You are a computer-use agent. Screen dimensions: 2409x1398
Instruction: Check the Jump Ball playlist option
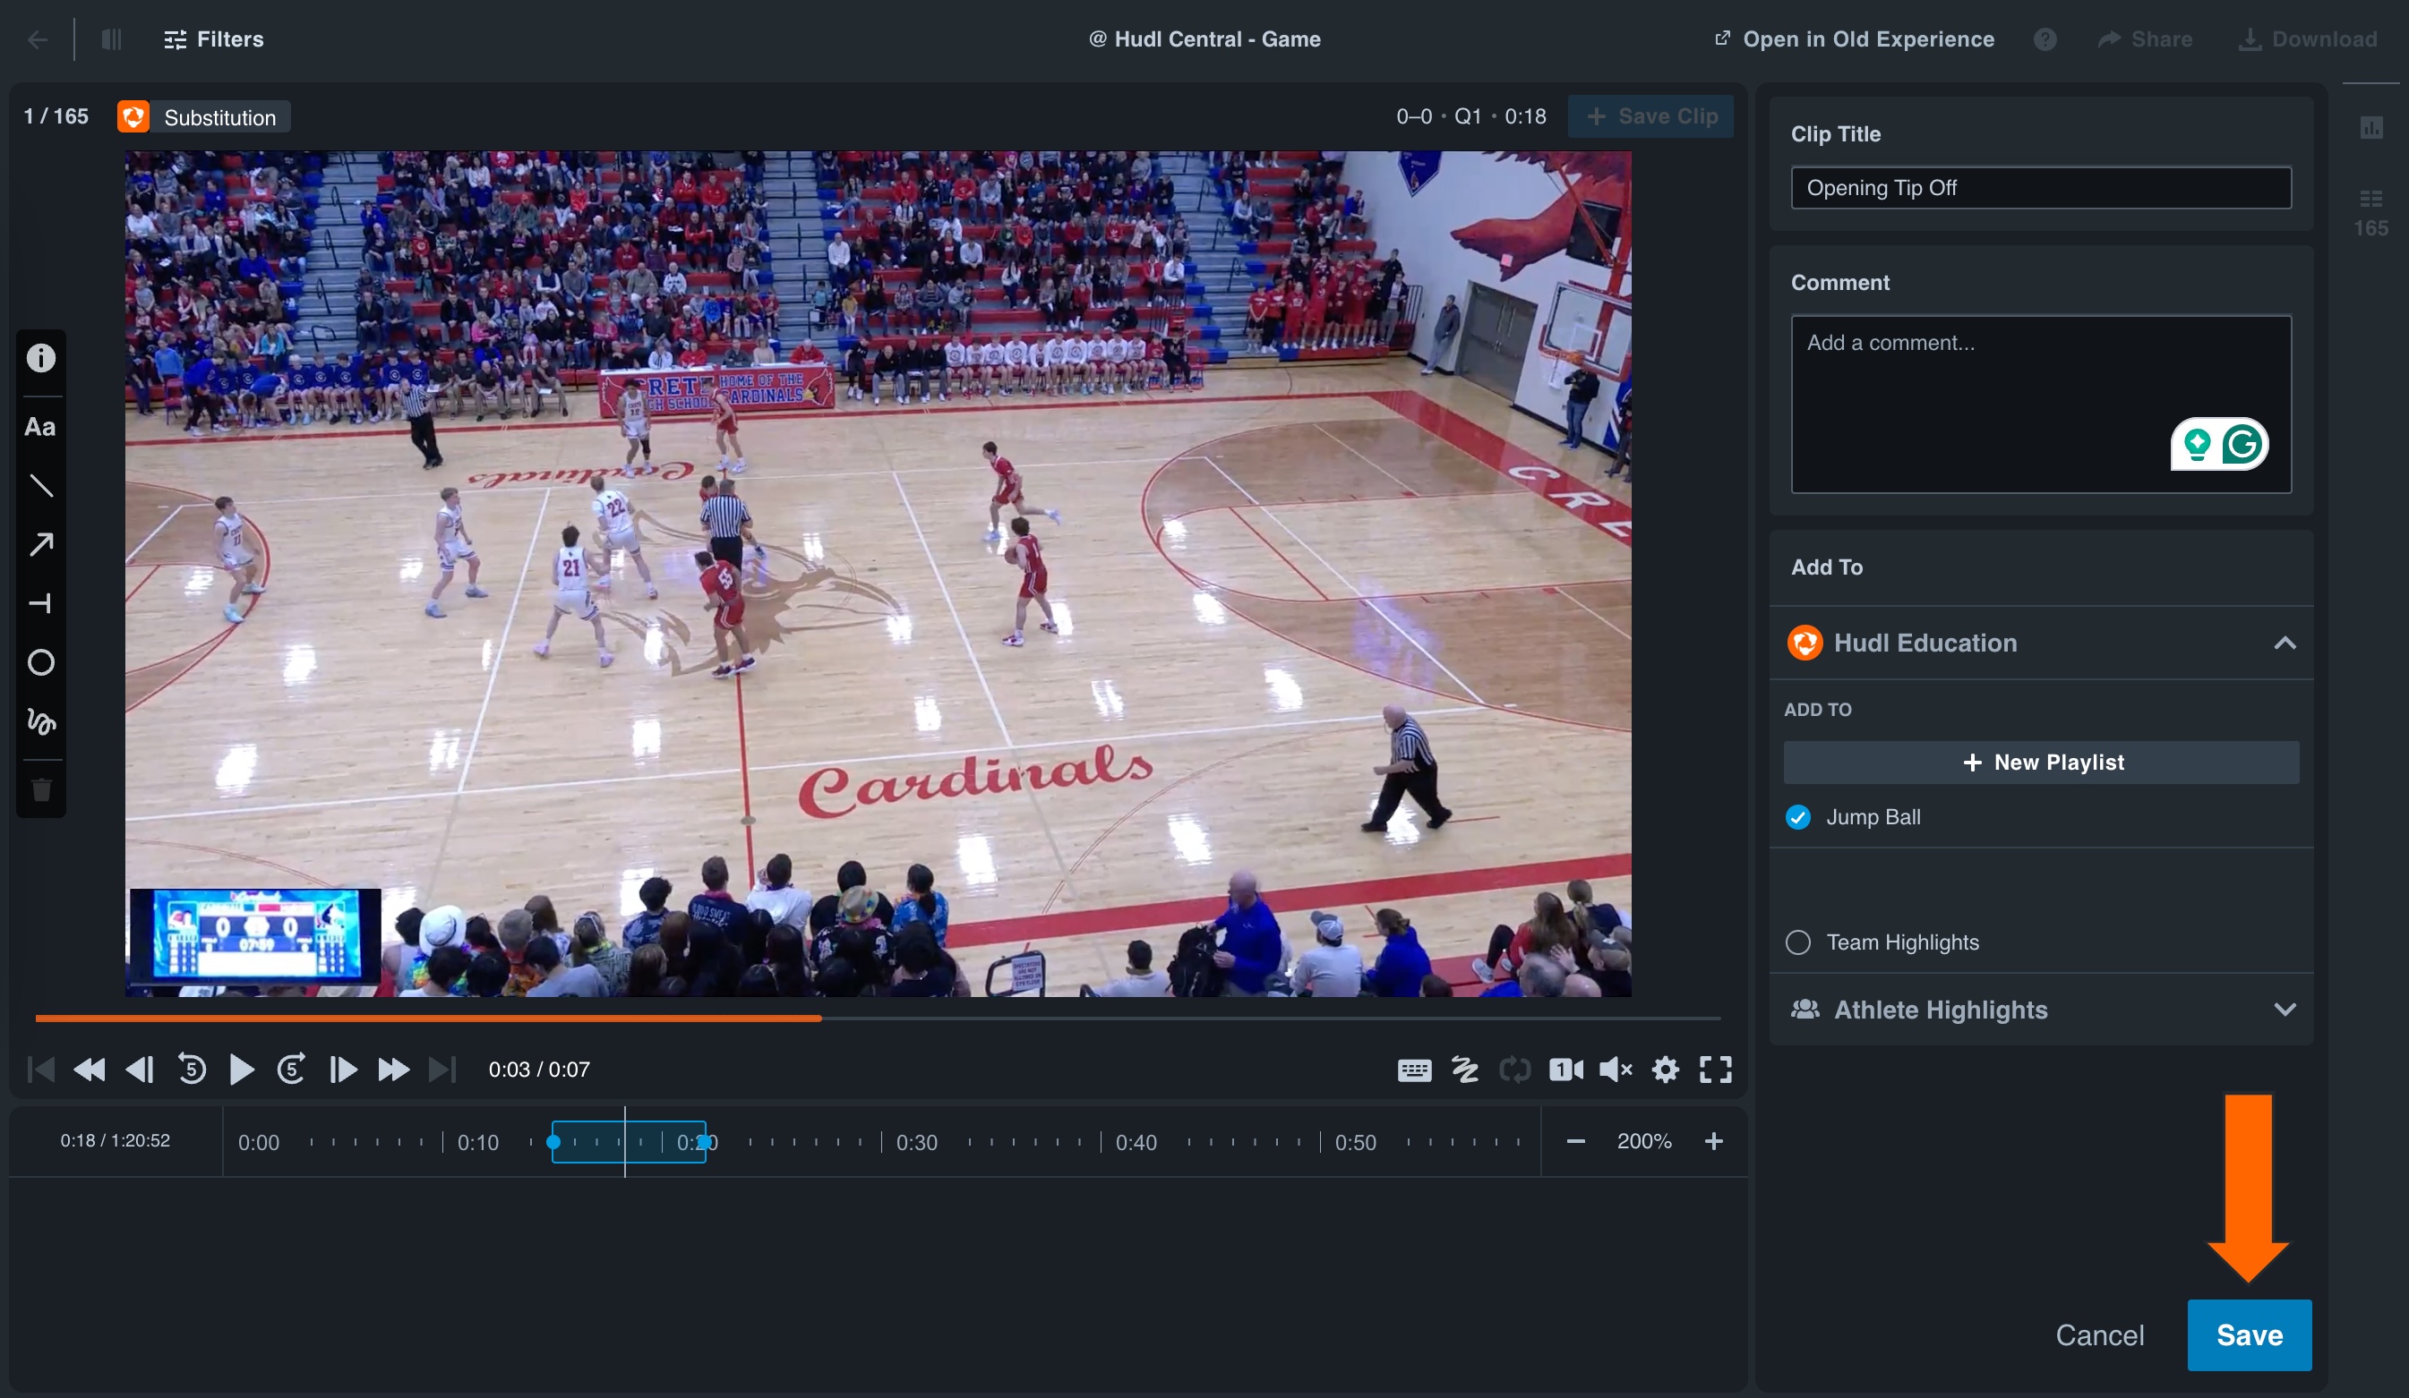(x=1800, y=817)
